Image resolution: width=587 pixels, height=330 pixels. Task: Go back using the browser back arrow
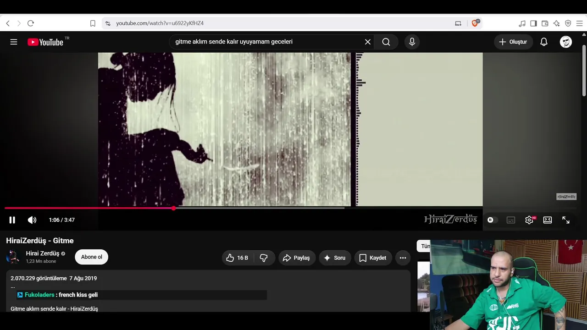(8, 23)
